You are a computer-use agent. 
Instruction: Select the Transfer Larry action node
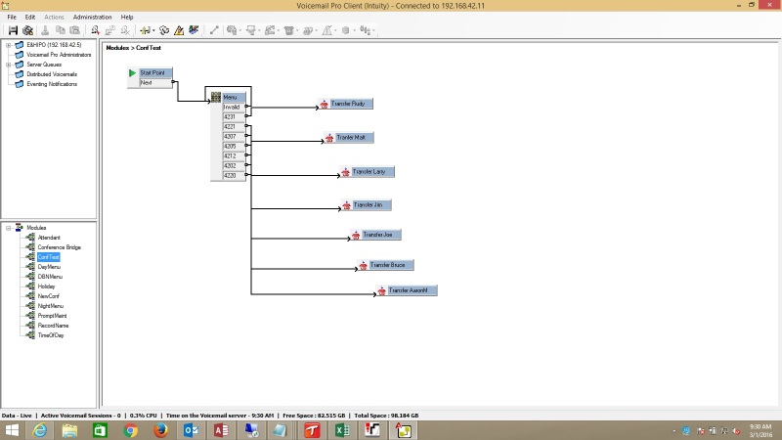(x=368, y=172)
